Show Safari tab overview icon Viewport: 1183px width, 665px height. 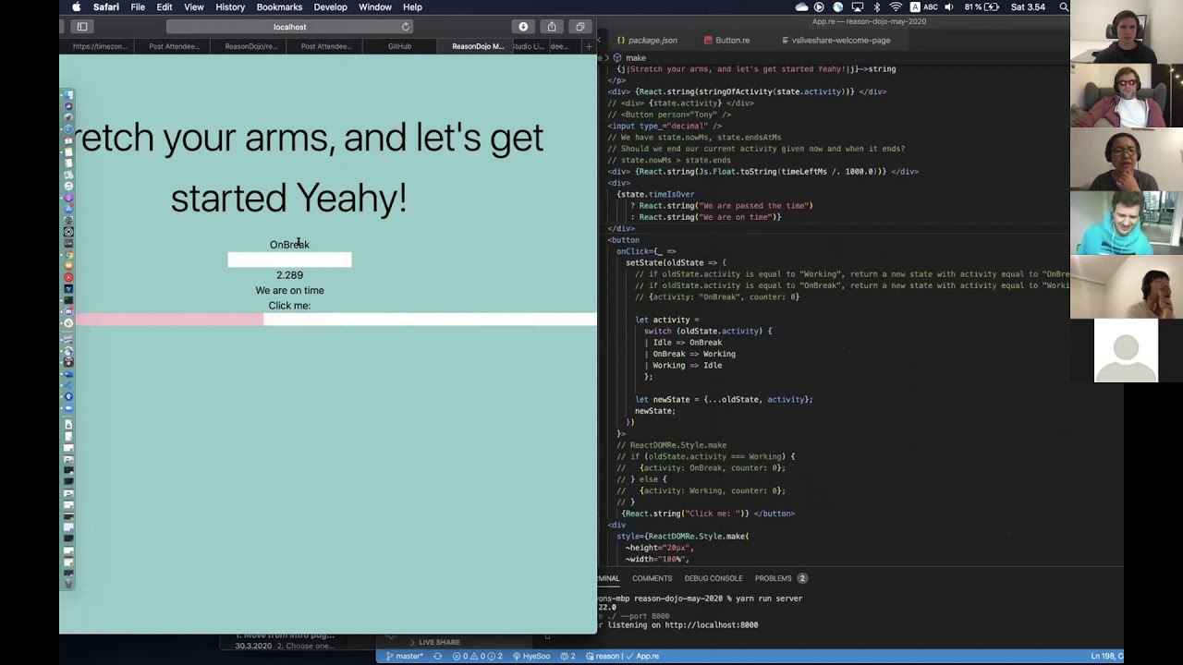[x=580, y=27]
